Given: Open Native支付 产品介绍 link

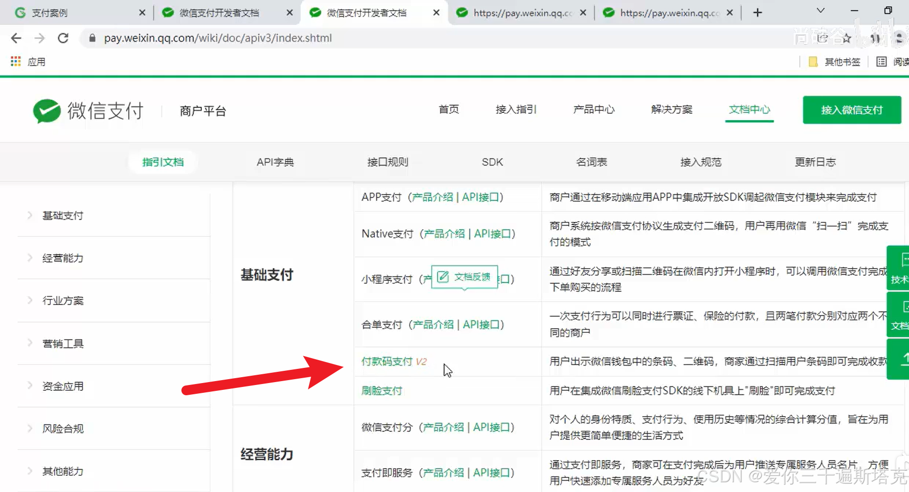Looking at the screenshot, I should tap(444, 234).
